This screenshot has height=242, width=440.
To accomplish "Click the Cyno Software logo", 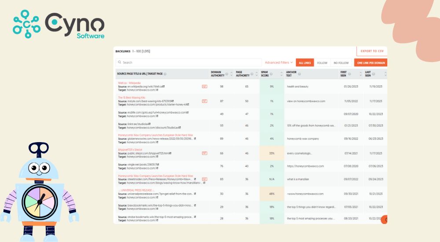I will click(59, 25).
